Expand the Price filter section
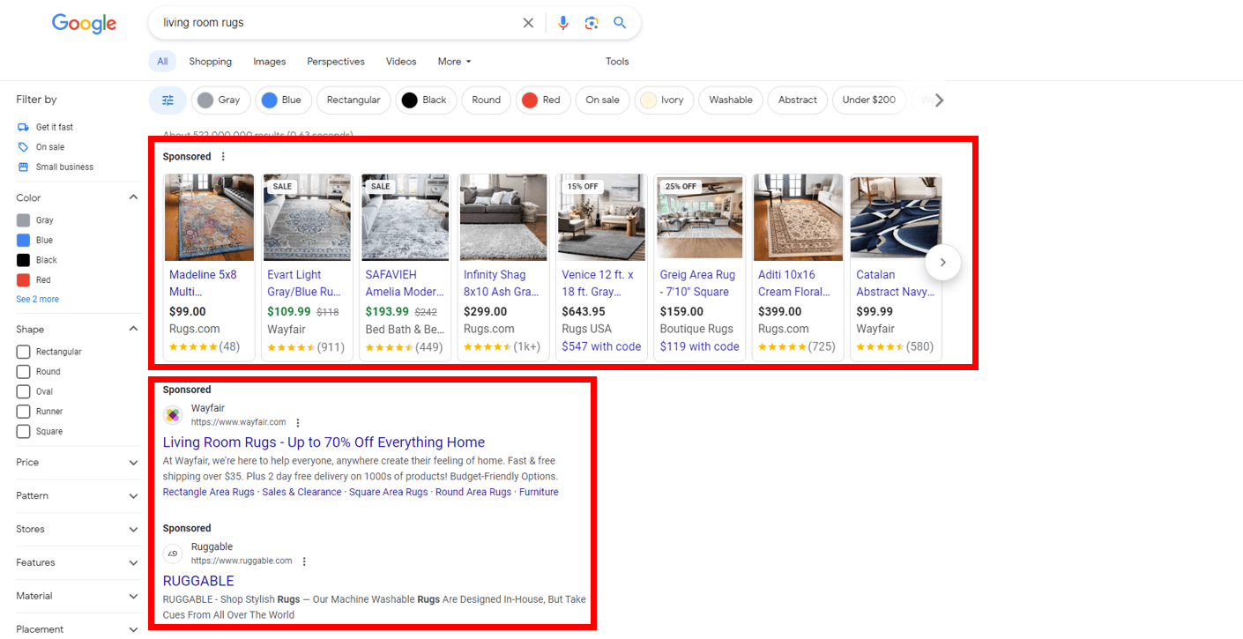 point(133,463)
